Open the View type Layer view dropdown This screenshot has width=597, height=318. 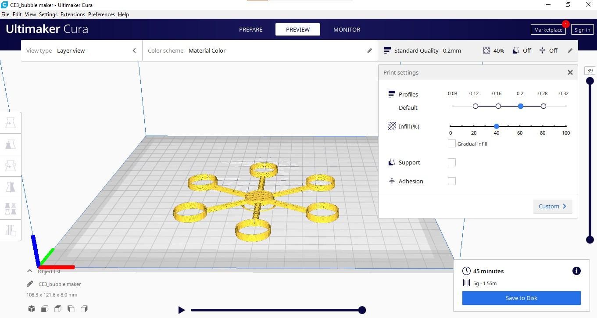pos(82,50)
